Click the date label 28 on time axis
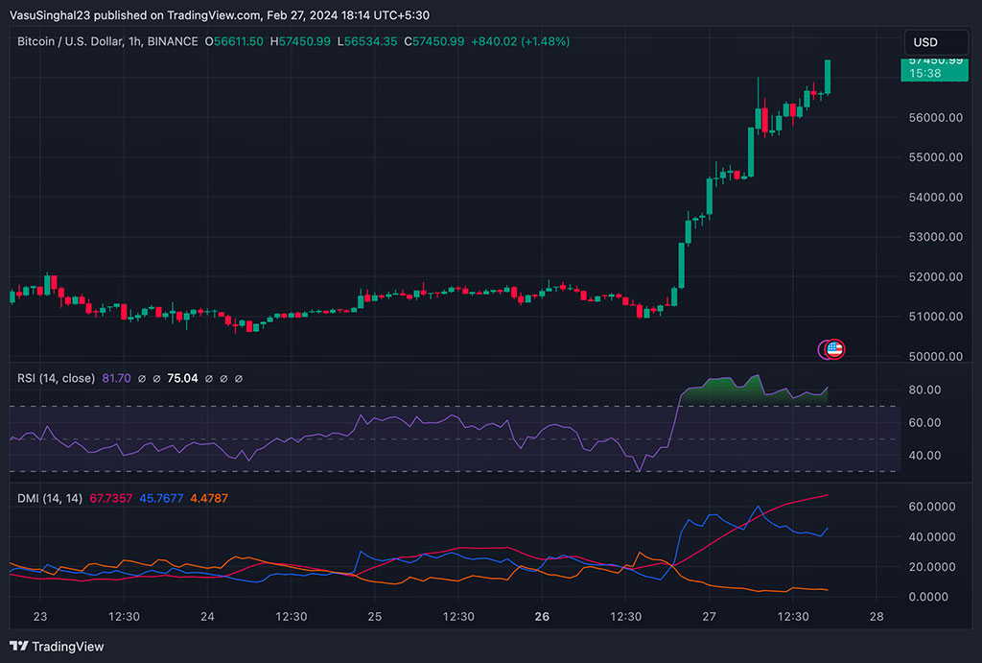Screen dimensions: 982x663 877,617
